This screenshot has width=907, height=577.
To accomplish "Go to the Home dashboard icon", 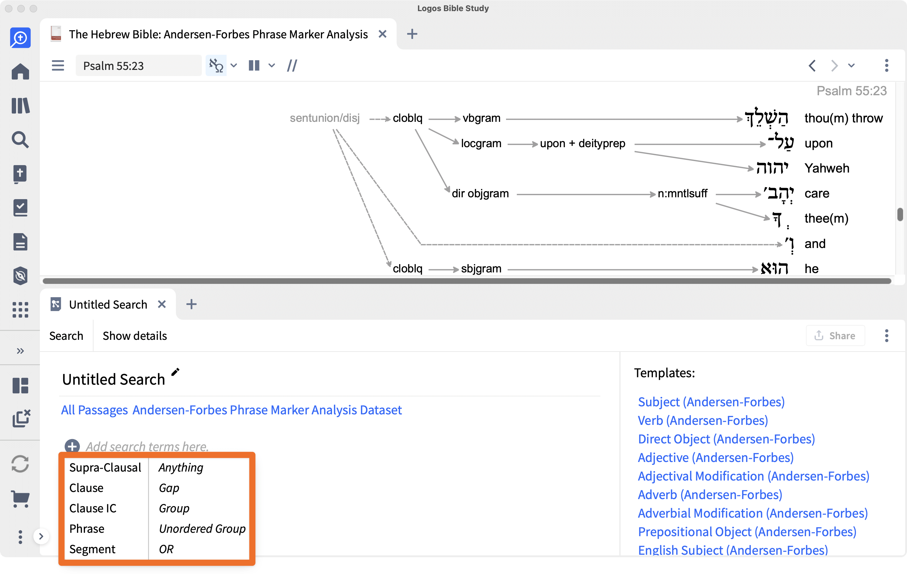I will tap(20, 71).
